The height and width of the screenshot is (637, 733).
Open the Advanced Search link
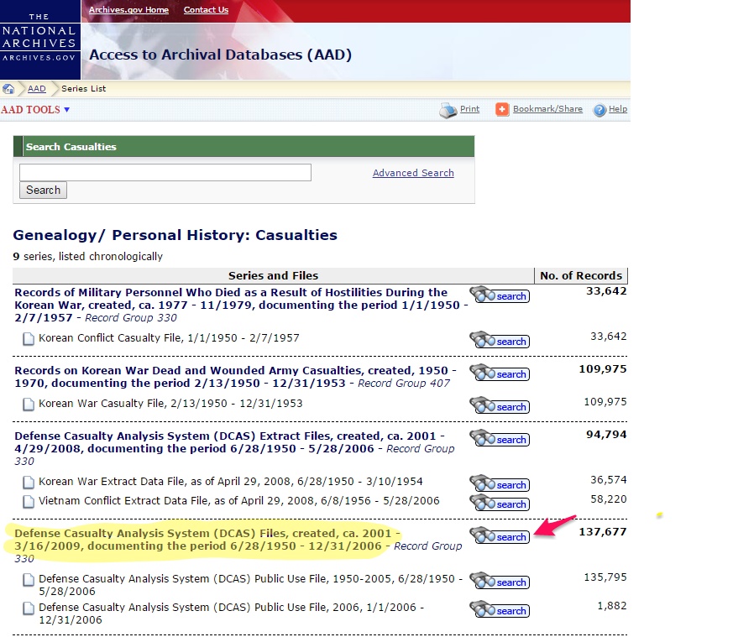click(x=413, y=173)
